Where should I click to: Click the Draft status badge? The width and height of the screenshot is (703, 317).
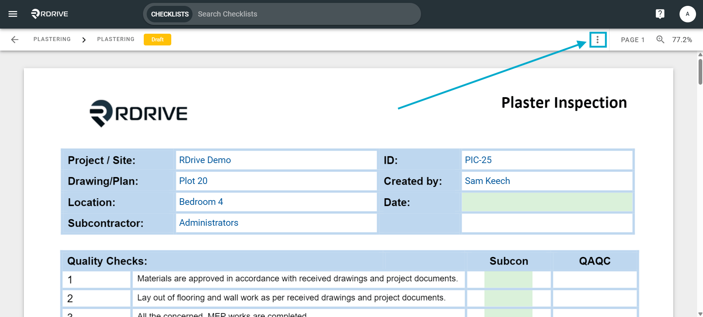(x=157, y=40)
